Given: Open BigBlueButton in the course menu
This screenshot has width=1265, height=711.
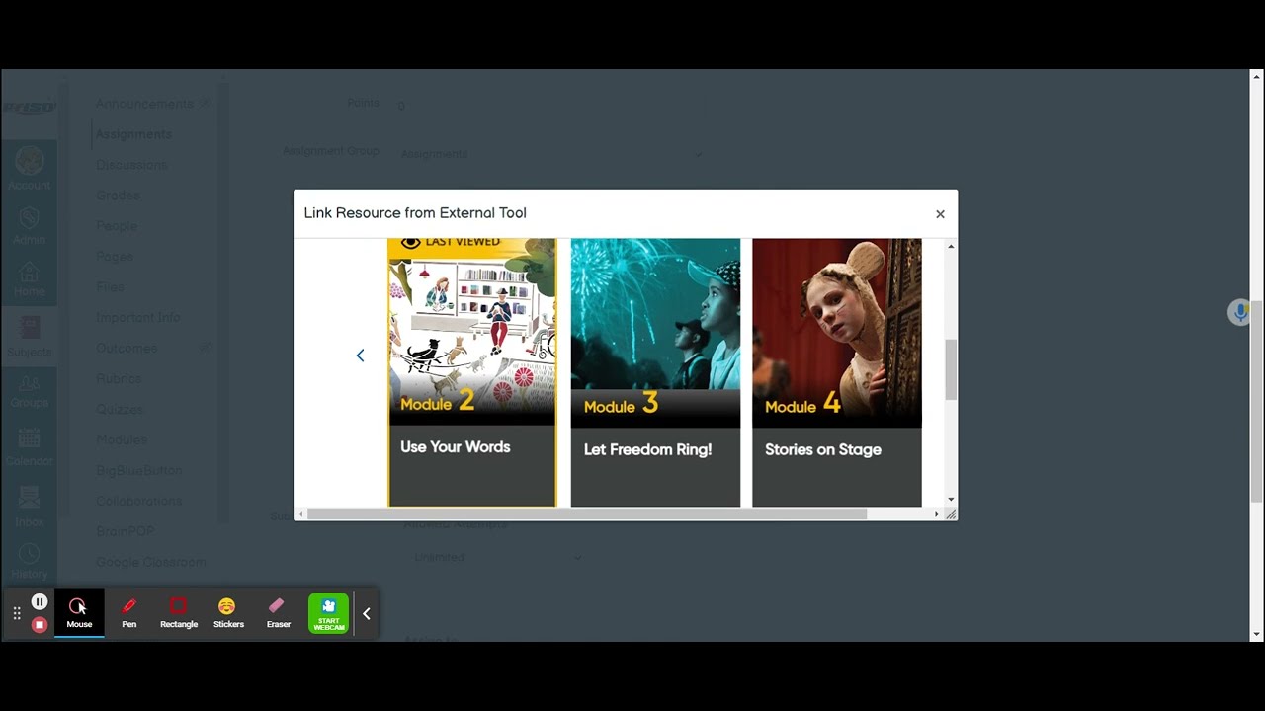Looking at the screenshot, I should click(139, 470).
